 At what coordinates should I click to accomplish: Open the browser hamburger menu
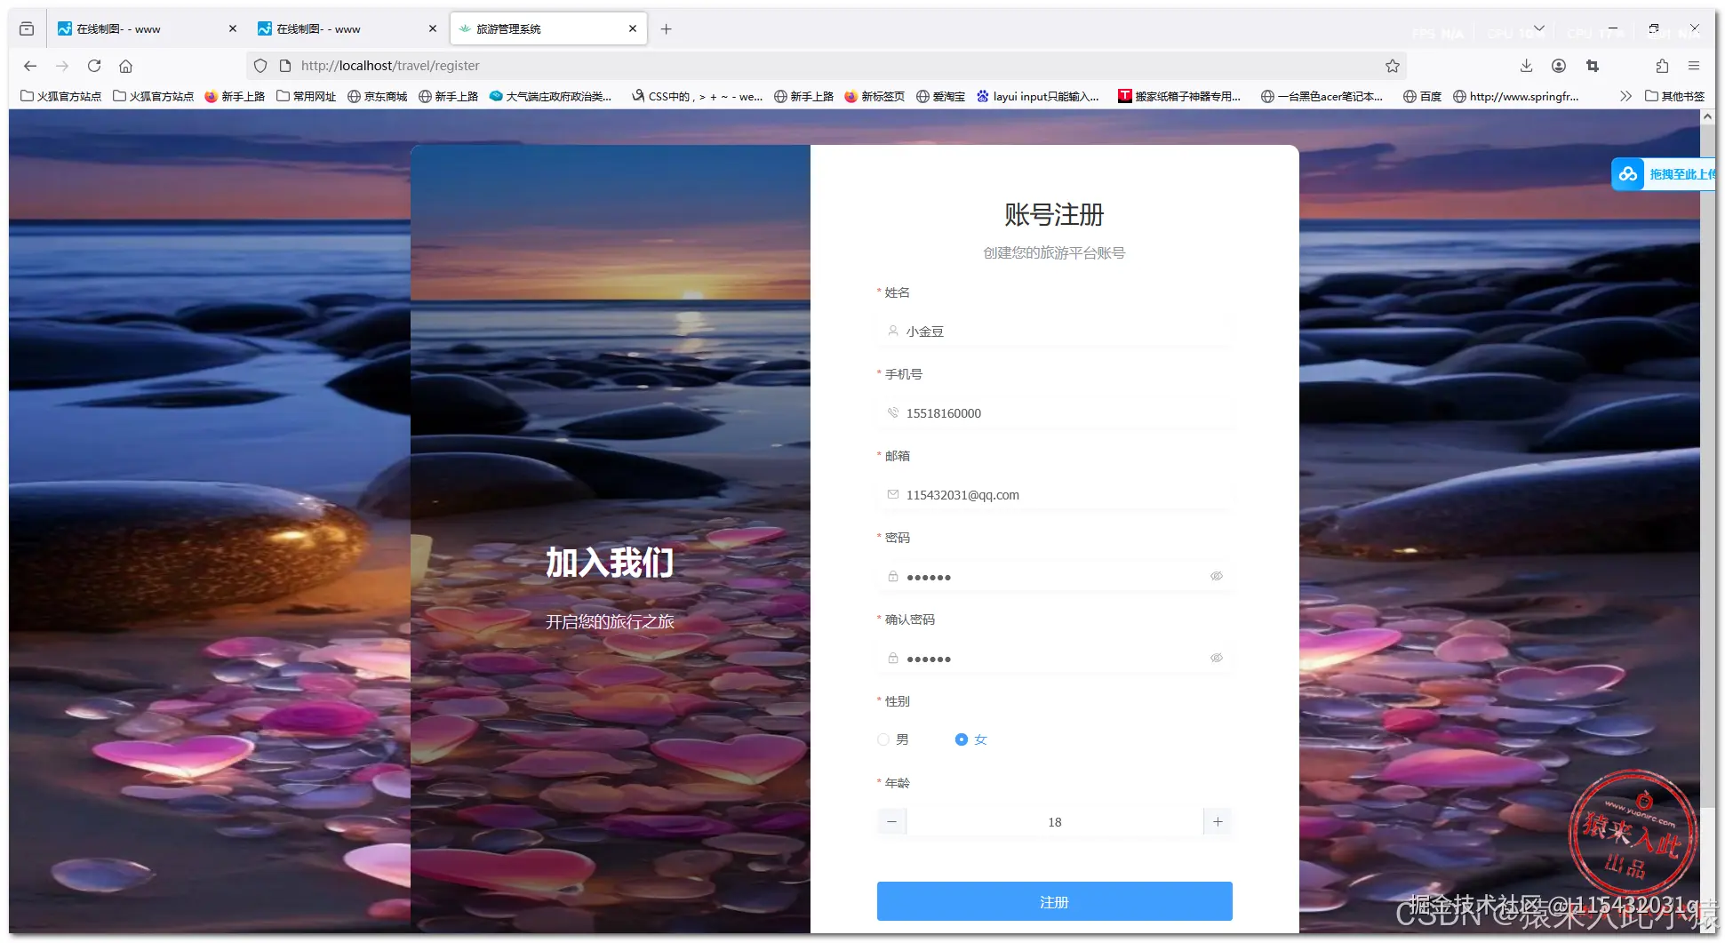point(1695,65)
